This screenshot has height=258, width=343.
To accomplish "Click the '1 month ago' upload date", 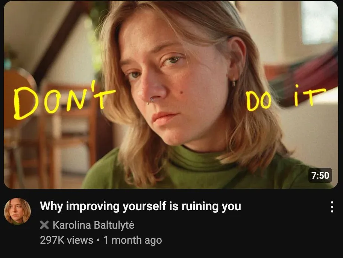I will pyautogui.click(x=132, y=240).
